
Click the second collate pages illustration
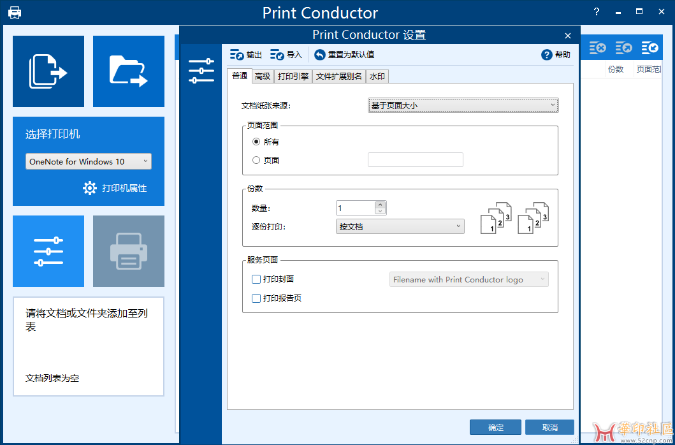tap(533, 217)
